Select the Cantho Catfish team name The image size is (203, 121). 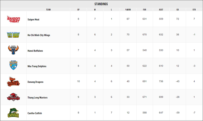point(34,113)
